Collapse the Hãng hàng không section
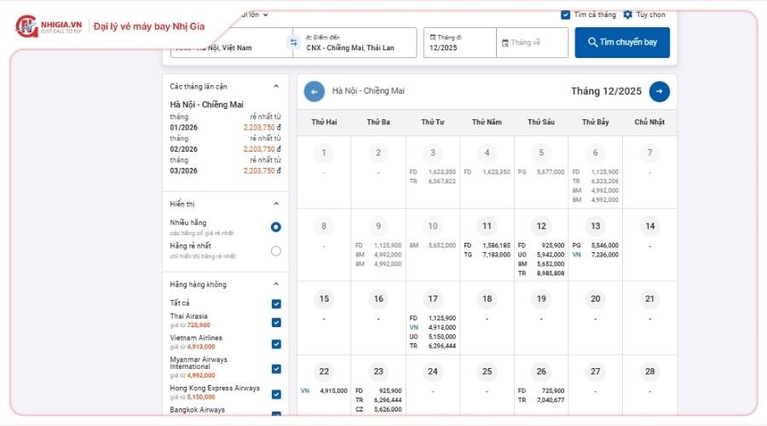Image resolution: width=767 pixels, height=426 pixels. pyautogui.click(x=275, y=285)
